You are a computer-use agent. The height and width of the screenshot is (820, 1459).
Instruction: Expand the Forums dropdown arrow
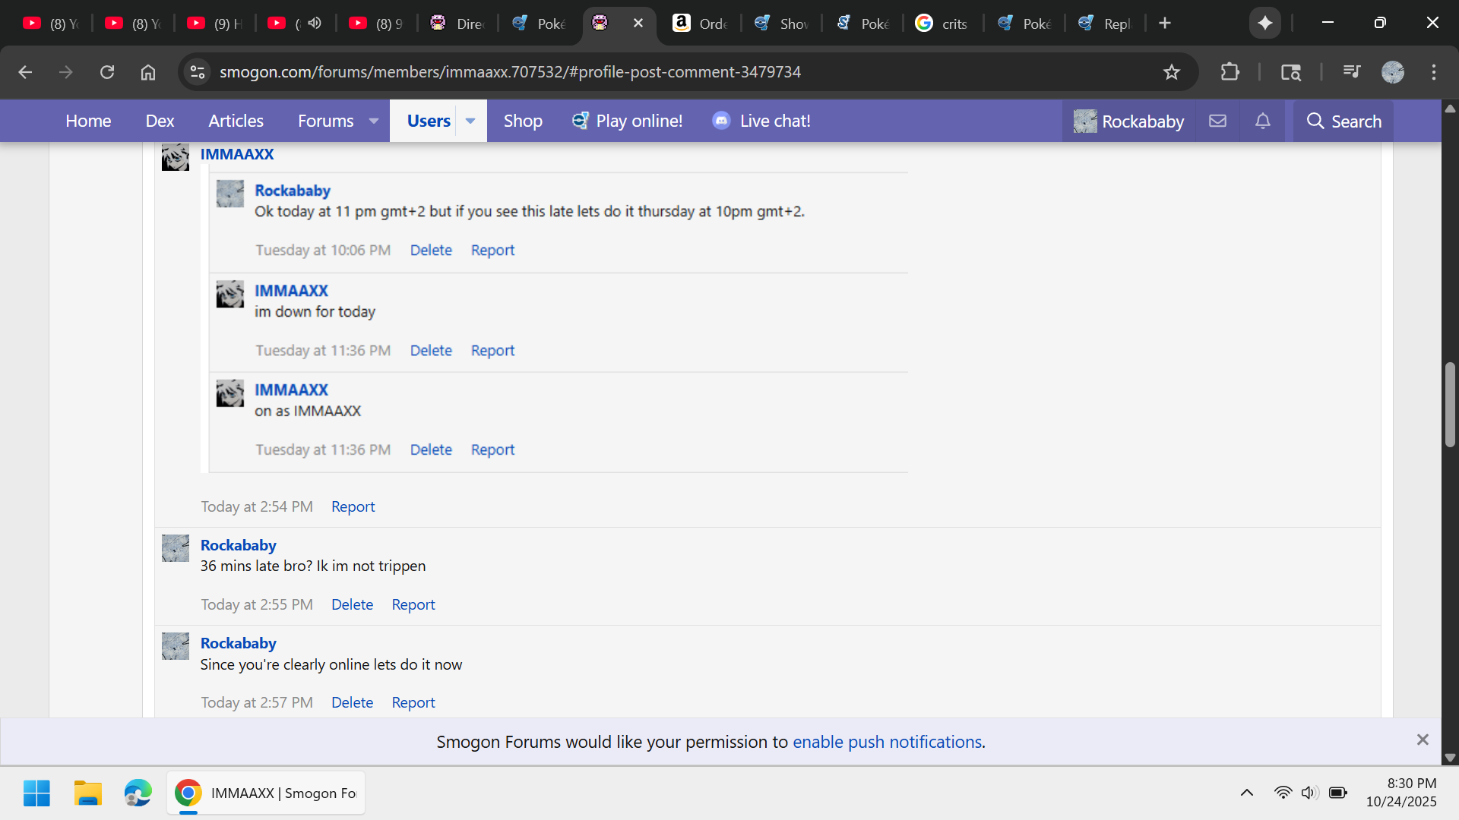pyautogui.click(x=374, y=121)
